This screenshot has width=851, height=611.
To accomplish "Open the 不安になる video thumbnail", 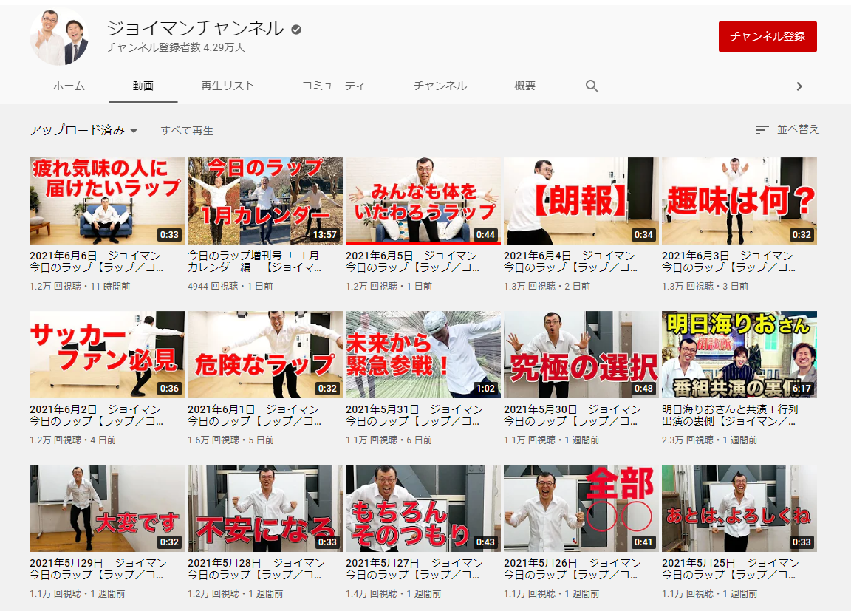I will pyautogui.click(x=265, y=508).
